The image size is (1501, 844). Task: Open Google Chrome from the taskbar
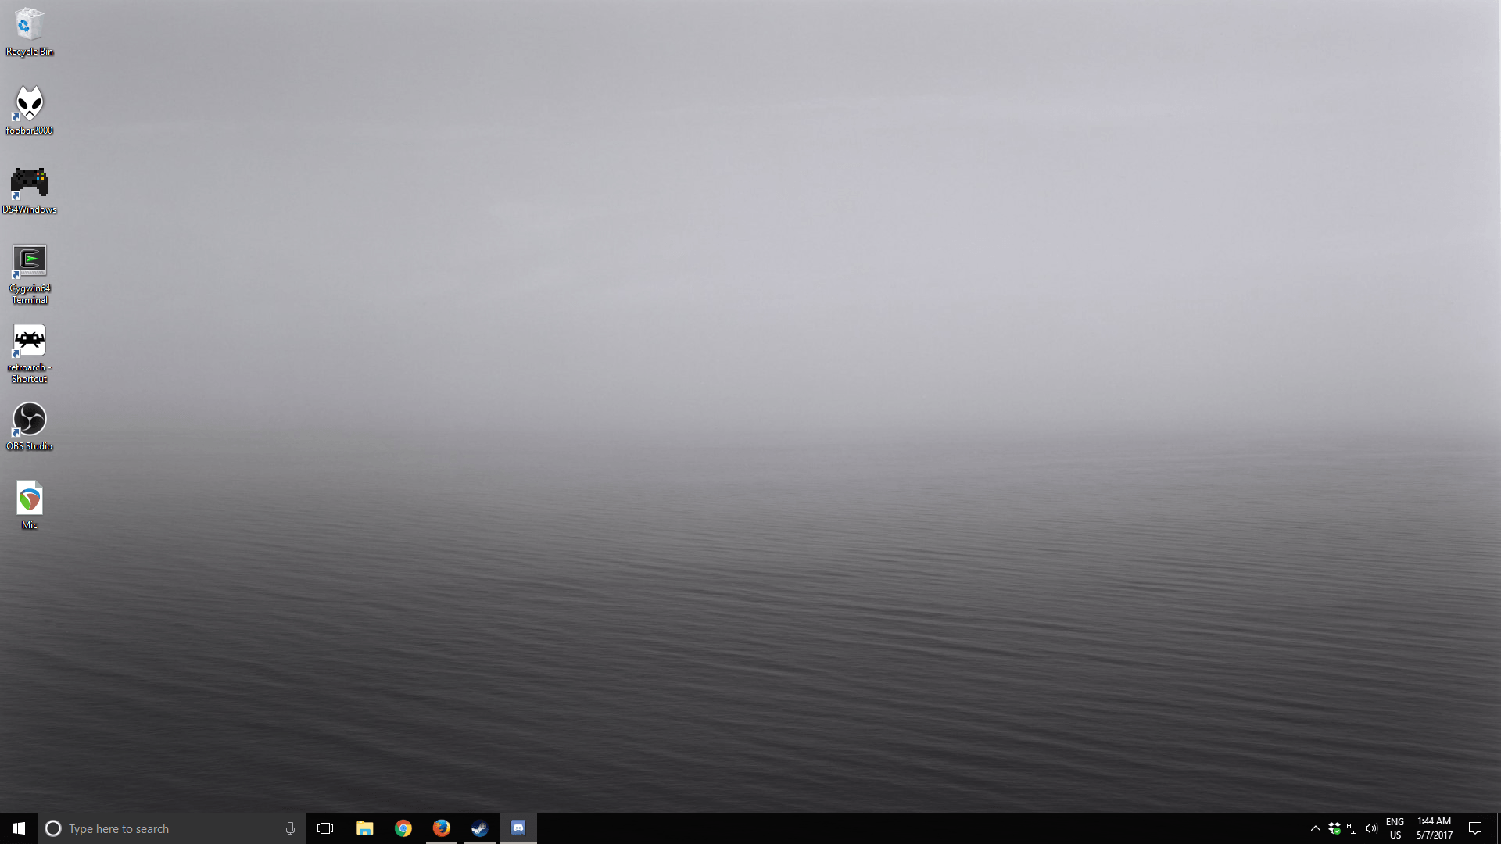pyautogui.click(x=403, y=828)
